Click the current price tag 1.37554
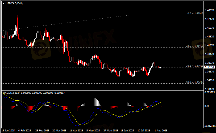216x133 pixels. [209, 67]
